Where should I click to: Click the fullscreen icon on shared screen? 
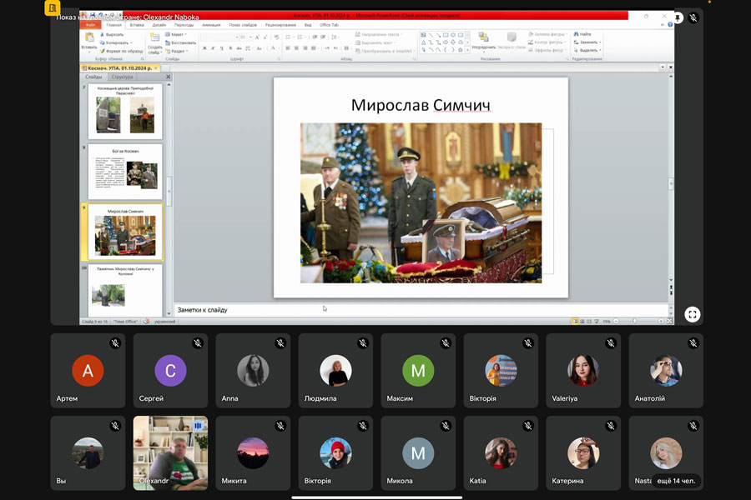692,314
